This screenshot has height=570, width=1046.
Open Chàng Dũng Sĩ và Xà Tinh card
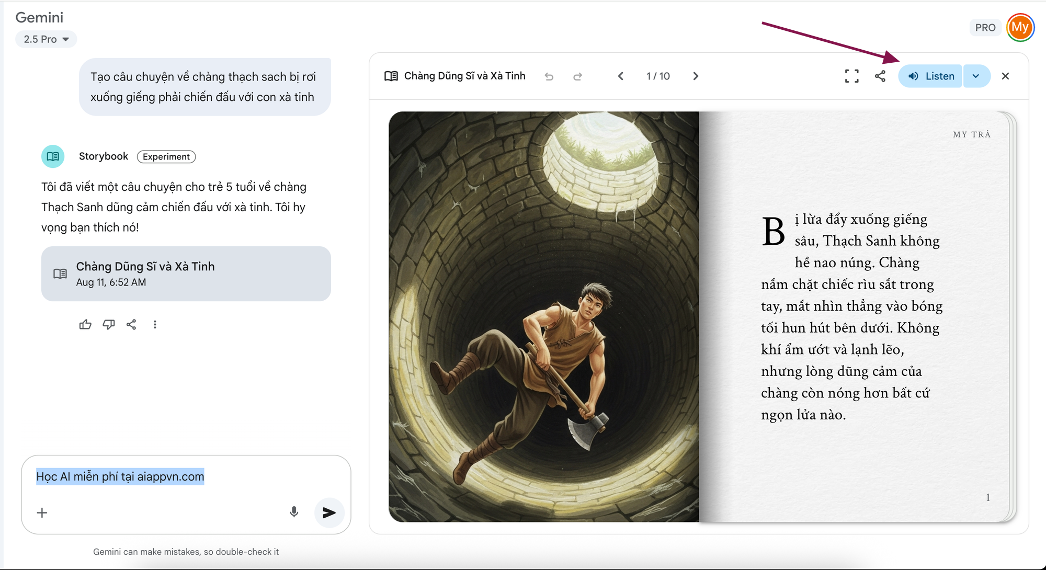186,273
